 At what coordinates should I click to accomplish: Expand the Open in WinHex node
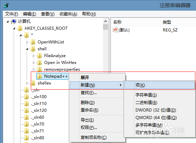pos(34,63)
